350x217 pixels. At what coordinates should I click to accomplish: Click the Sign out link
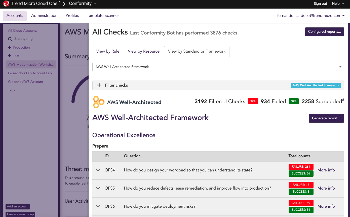click(320, 4)
